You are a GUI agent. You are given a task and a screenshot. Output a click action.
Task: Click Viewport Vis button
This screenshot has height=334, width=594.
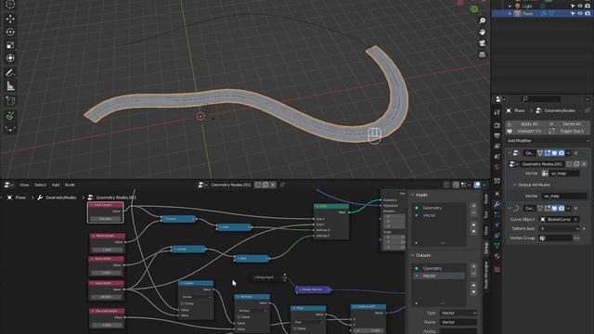[x=526, y=131]
